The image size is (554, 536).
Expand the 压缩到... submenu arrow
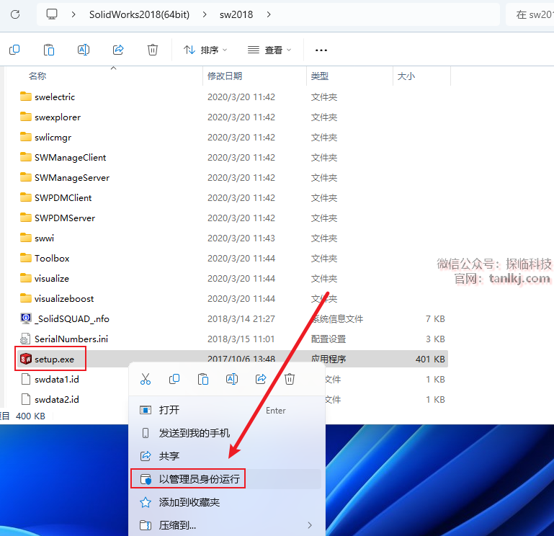click(310, 525)
